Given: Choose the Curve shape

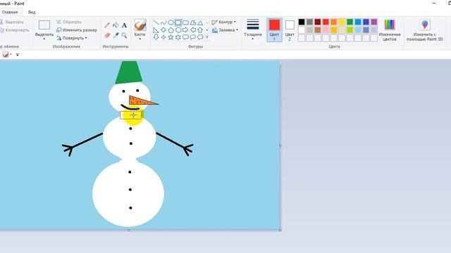Looking at the screenshot, I should pos(163,22).
